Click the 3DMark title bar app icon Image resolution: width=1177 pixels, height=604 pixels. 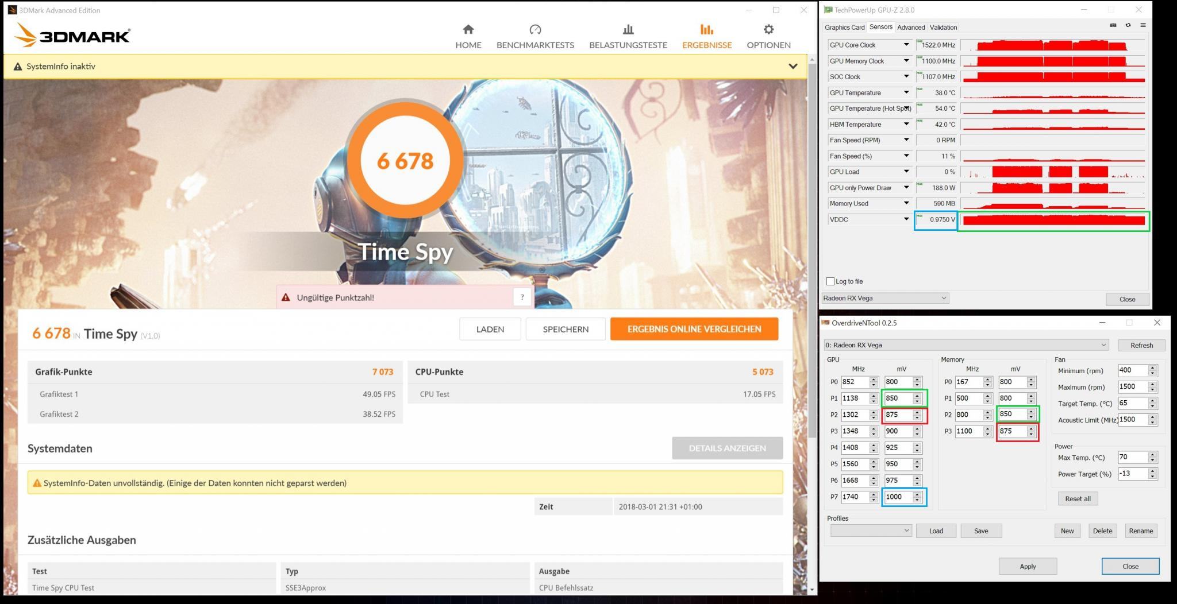12,10
